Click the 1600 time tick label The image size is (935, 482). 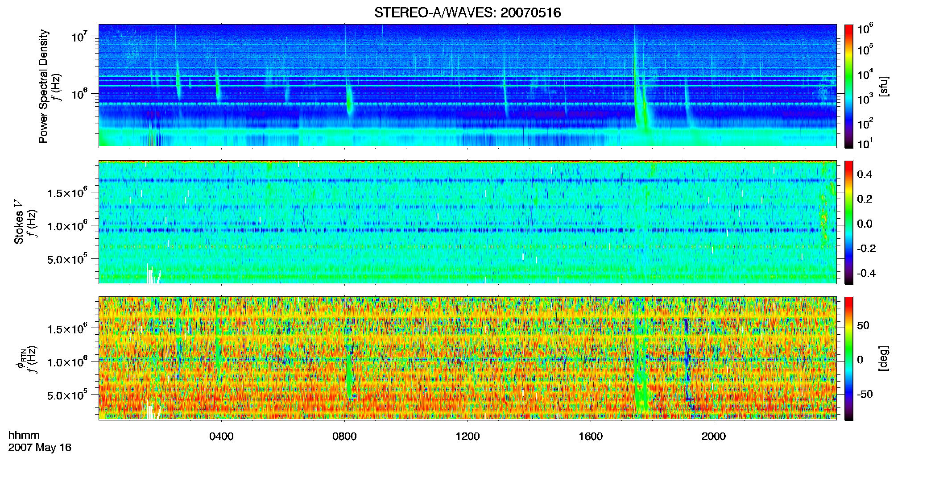click(x=591, y=436)
